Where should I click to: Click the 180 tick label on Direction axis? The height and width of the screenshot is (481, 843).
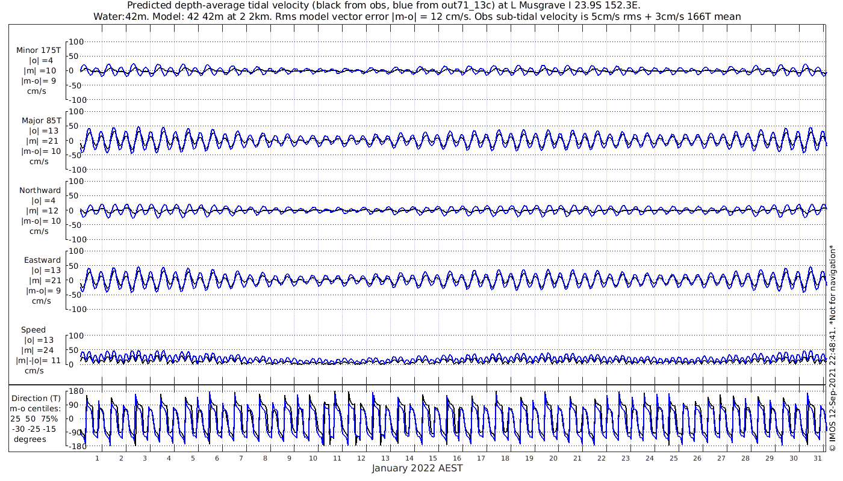click(75, 391)
